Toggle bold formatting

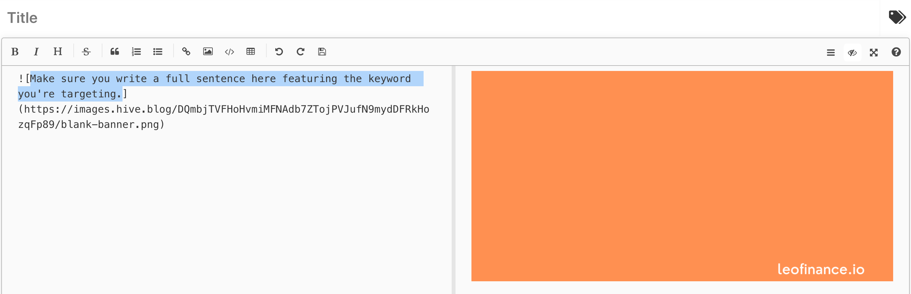(15, 52)
